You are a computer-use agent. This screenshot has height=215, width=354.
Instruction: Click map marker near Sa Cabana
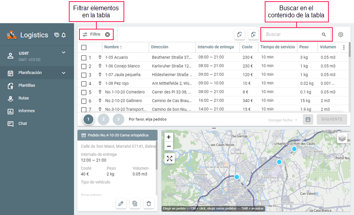click(x=279, y=162)
